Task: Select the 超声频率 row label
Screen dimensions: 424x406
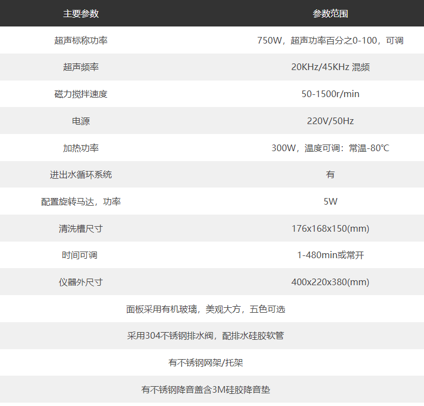Action: pos(81,67)
